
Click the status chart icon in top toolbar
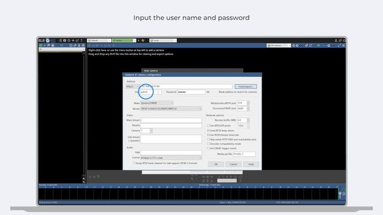point(77,41)
